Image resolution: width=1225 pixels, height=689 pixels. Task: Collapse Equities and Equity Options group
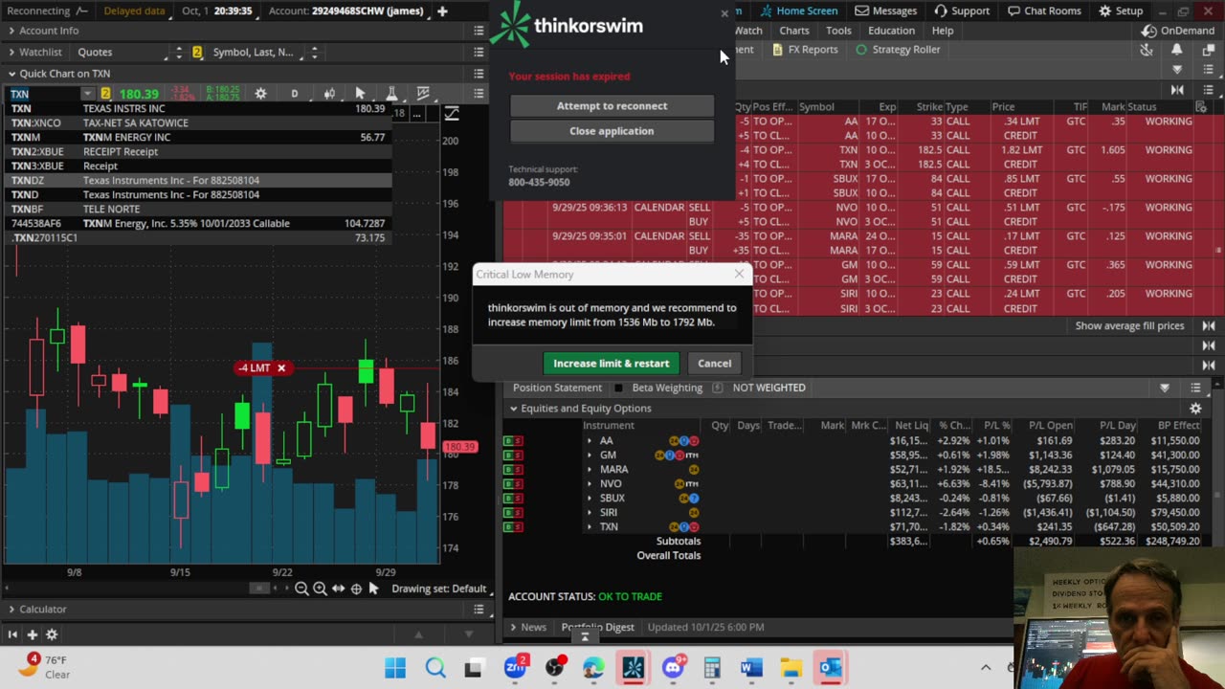pyautogui.click(x=513, y=409)
